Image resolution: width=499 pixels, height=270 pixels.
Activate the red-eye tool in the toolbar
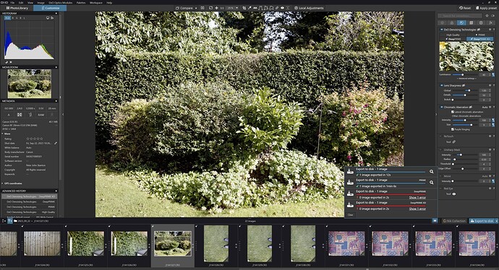282,8
